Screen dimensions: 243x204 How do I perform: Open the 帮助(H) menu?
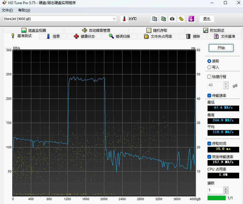[24, 10]
